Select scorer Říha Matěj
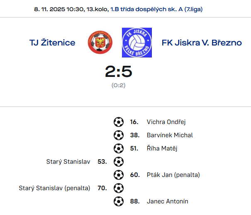251x215 pixels. (162, 148)
